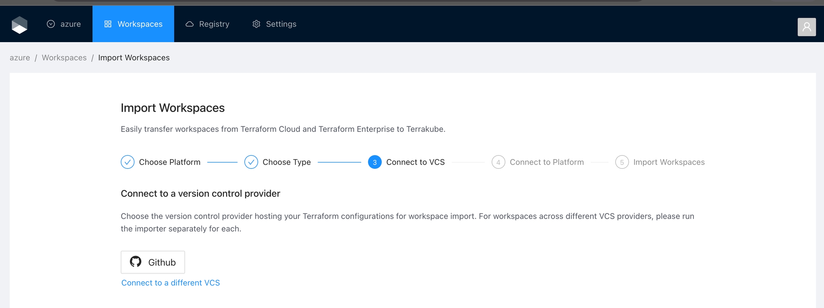Open the user profile avatar

806,27
